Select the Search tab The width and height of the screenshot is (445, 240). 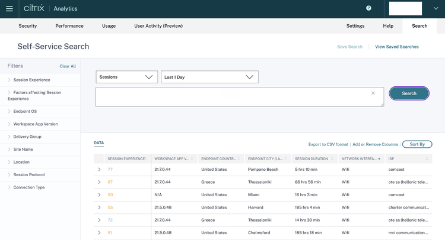tap(419, 26)
